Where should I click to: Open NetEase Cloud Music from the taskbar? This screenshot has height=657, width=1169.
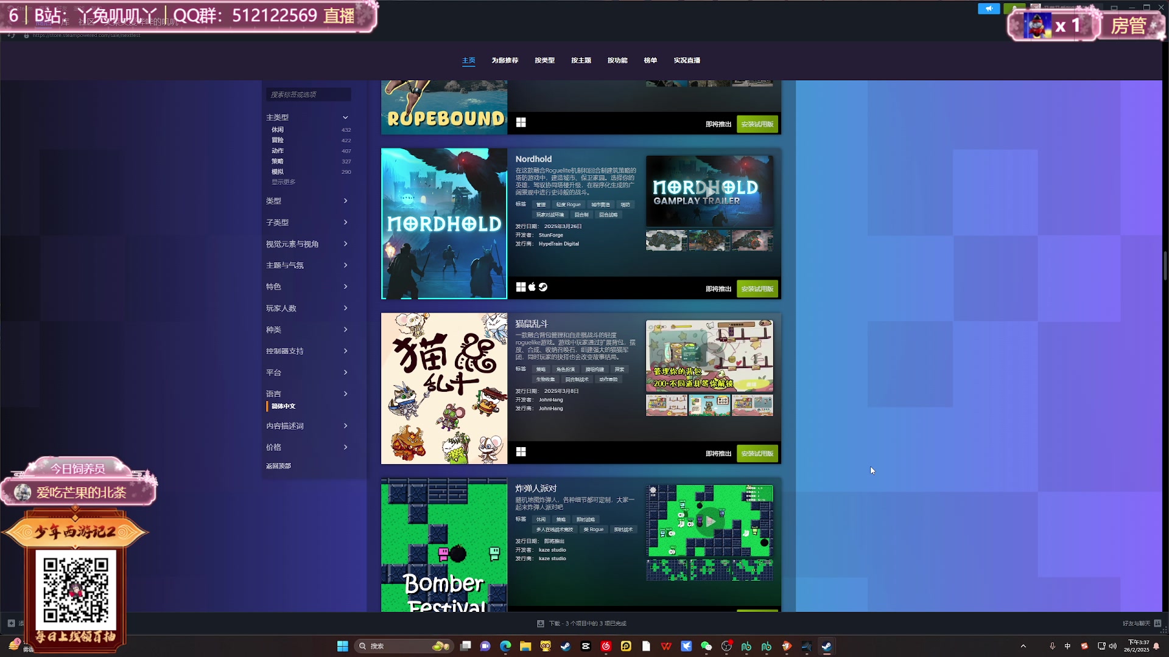[x=606, y=646]
